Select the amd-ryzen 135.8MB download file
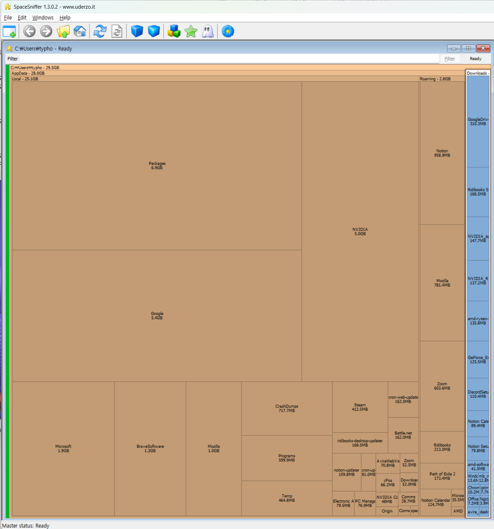The height and width of the screenshot is (529, 494). tap(478, 321)
